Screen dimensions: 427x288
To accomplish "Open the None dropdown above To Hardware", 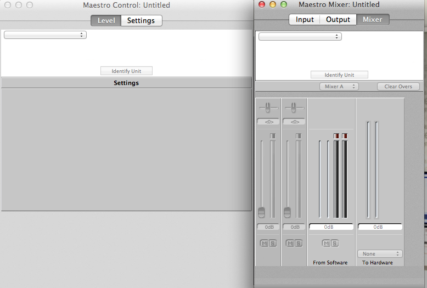I will (x=380, y=253).
